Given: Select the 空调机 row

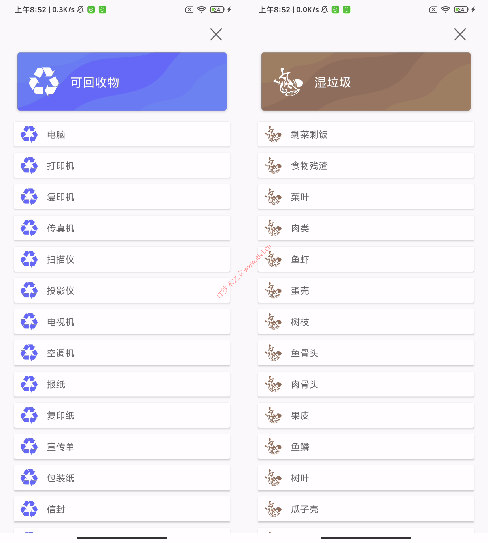Looking at the screenshot, I should tap(122, 353).
